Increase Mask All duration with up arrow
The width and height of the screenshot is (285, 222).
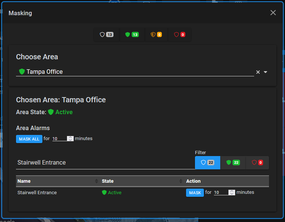pos(70,137)
